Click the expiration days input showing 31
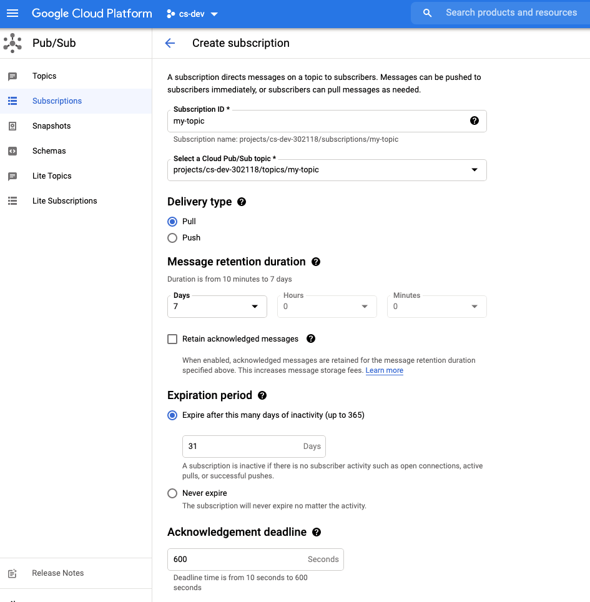The height and width of the screenshot is (602, 590). coord(254,446)
